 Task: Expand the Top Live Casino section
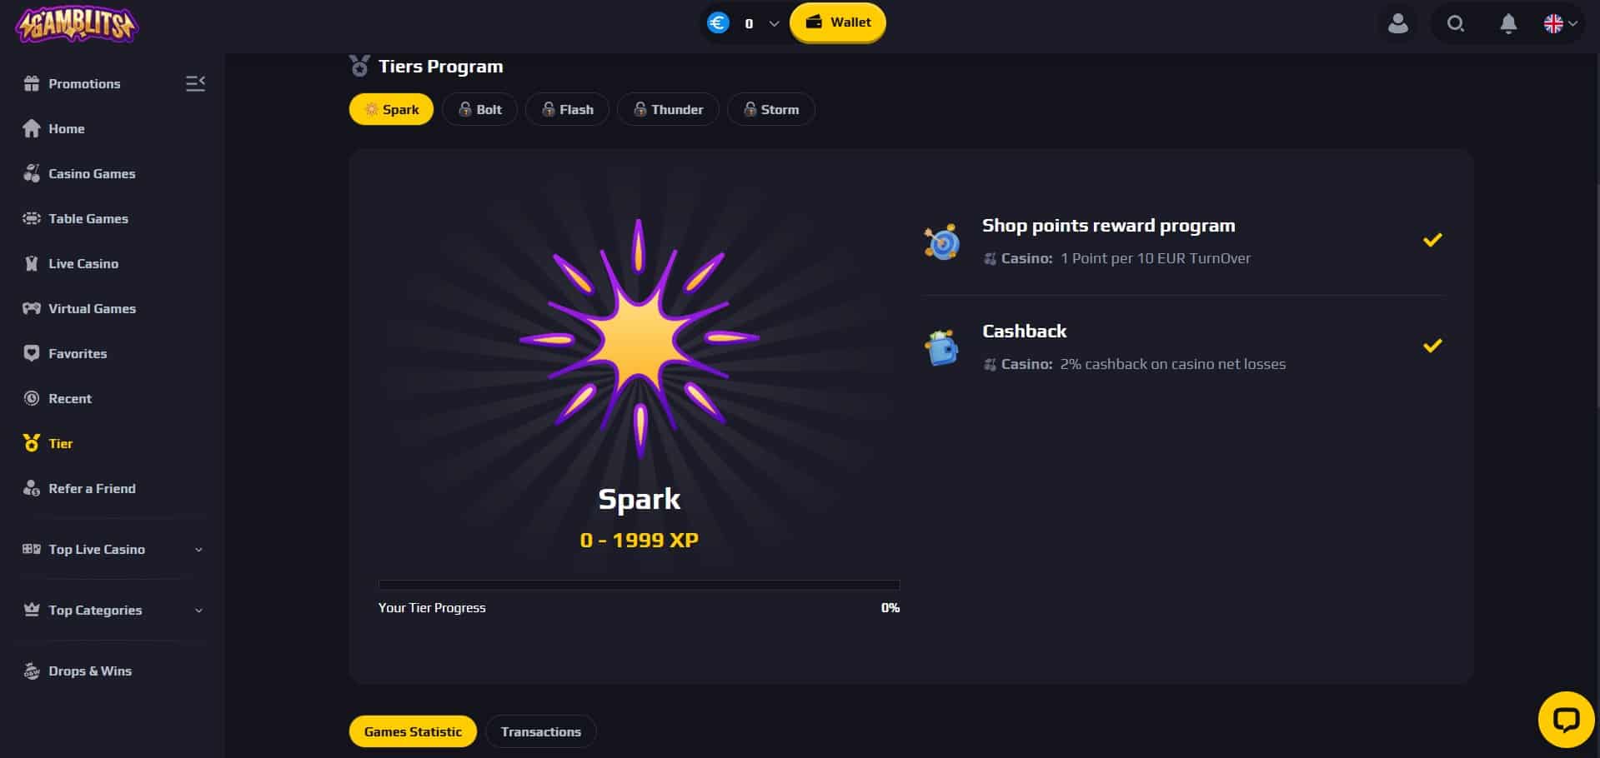pyautogui.click(x=113, y=549)
